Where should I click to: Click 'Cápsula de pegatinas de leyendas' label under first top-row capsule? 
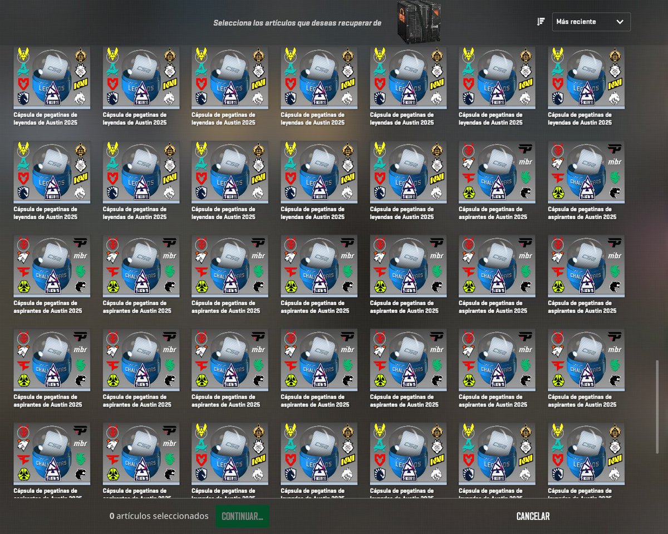[45, 118]
